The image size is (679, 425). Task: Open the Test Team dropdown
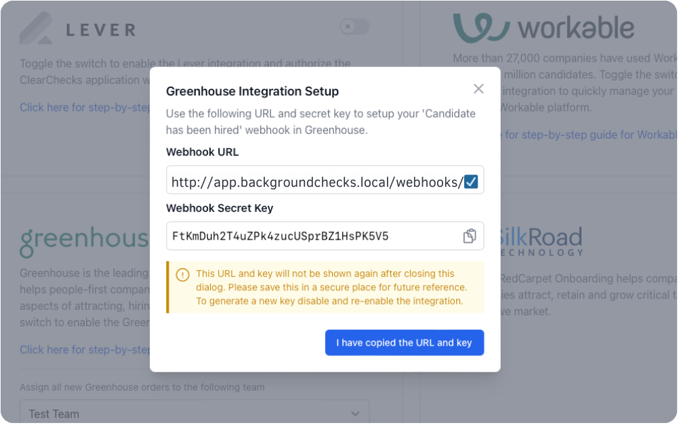point(194,413)
